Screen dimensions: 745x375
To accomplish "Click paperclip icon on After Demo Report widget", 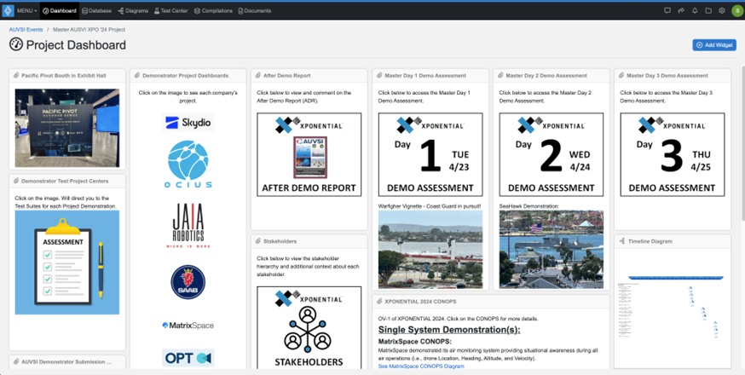I will (258, 76).
